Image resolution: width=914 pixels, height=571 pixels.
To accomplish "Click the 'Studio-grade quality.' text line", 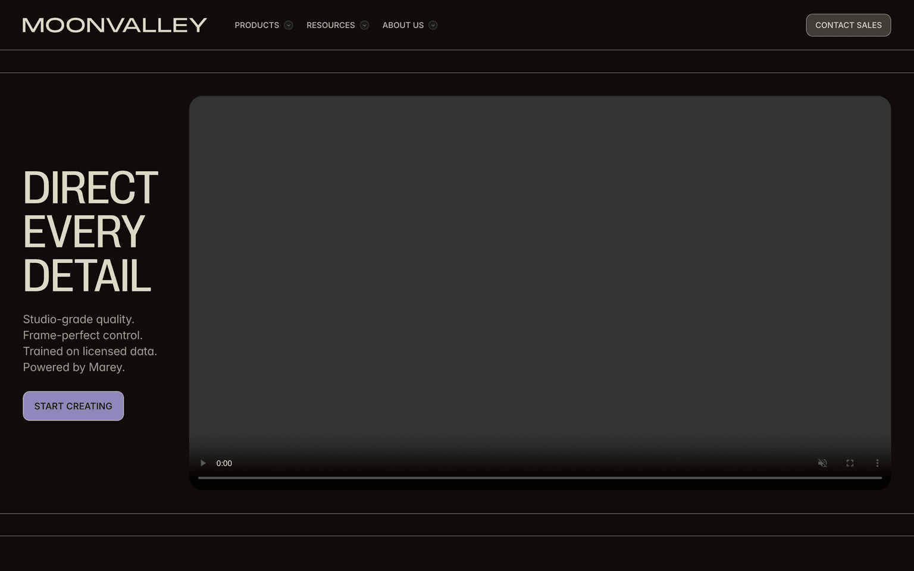I will tap(79, 319).
